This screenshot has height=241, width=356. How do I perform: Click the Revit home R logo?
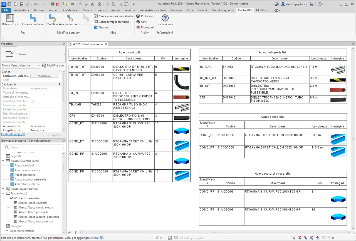click(x=4, y=4)
